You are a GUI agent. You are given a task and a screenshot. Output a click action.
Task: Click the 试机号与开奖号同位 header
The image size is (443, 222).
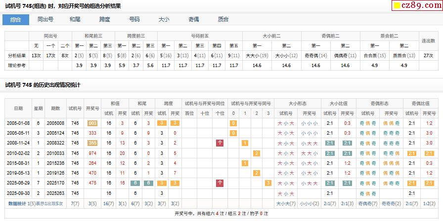(x=205, y=104)
